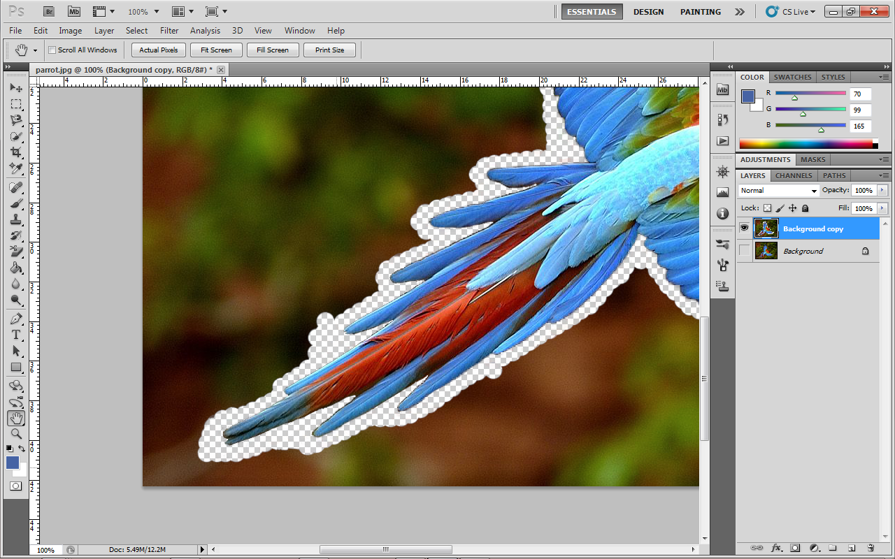Viewport: 895px width, 559px height.
Task: Click the Delete layer trash icon
Action: coord(871,548)
